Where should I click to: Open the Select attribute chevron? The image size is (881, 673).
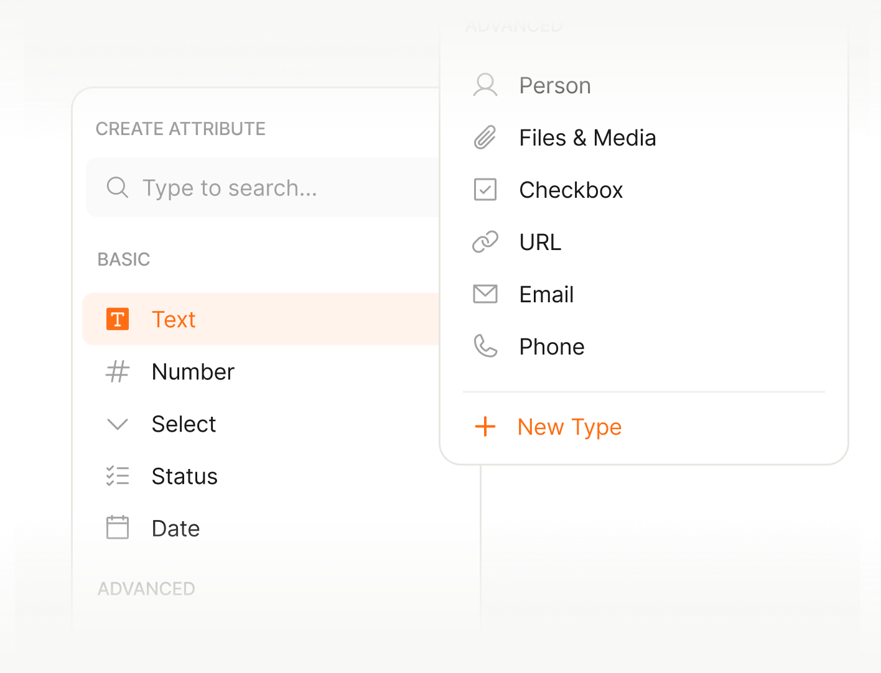118,424
